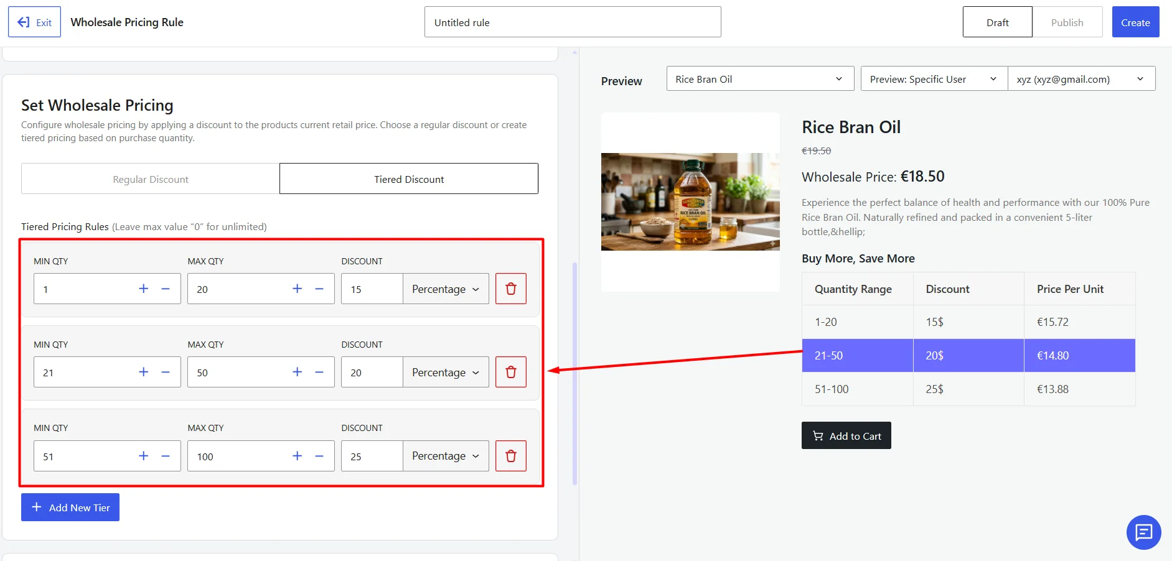This screenshot has width=1172, height=561.
Task: Select the 51-100 quantity range row
Action: 968,389
